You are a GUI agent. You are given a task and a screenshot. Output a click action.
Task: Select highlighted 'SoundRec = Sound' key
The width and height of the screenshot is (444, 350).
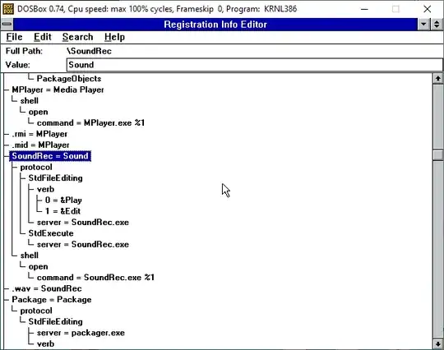click(x=50, y=156)
